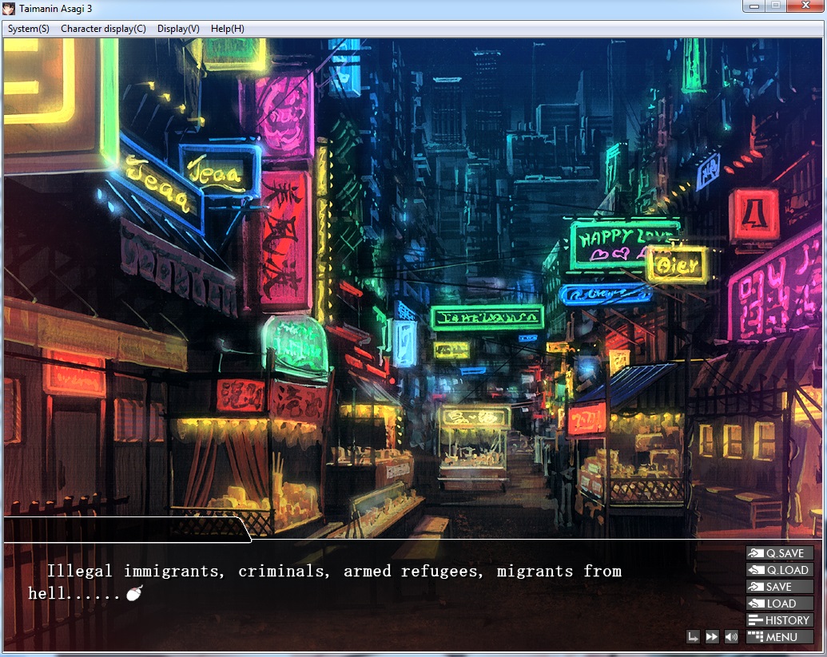
Task: Click the Q.SAVE quick save button
Action: (780, 552)
